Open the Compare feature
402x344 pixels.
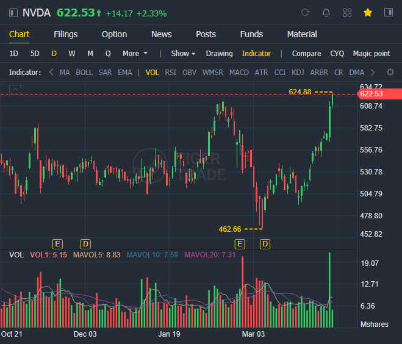306,54
